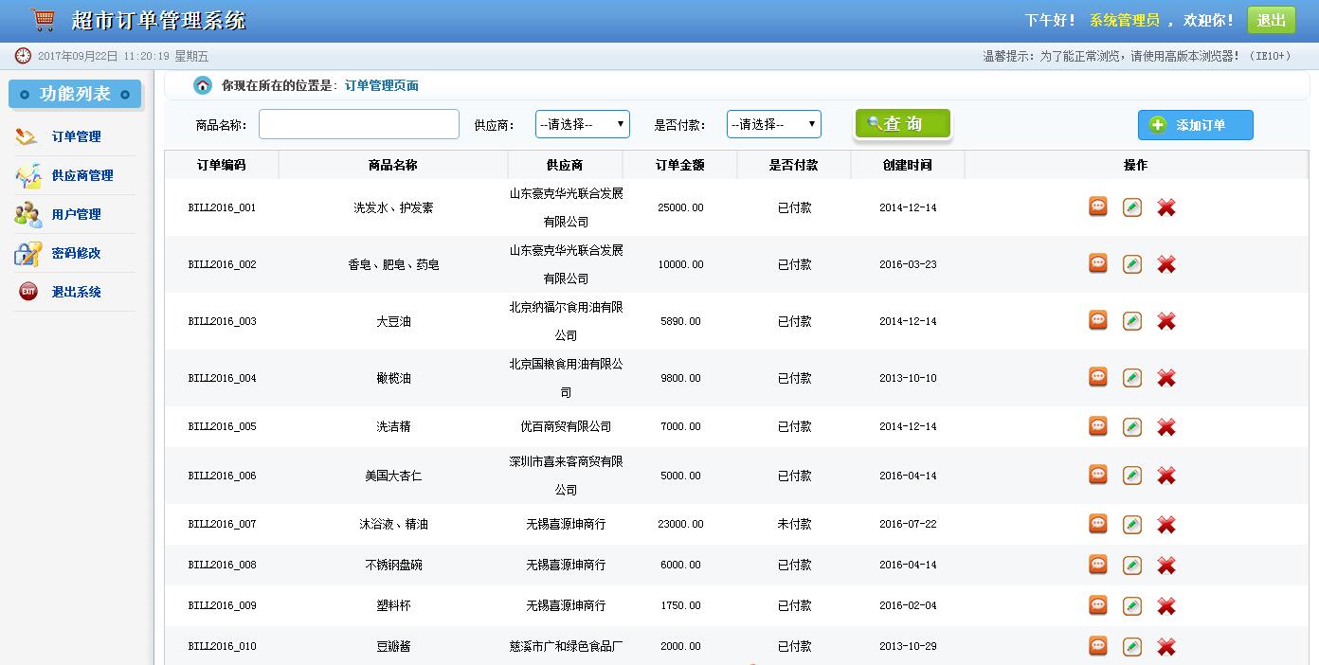
Task: Delete order BILL2016_004
Action: [x=1166, y=378]
